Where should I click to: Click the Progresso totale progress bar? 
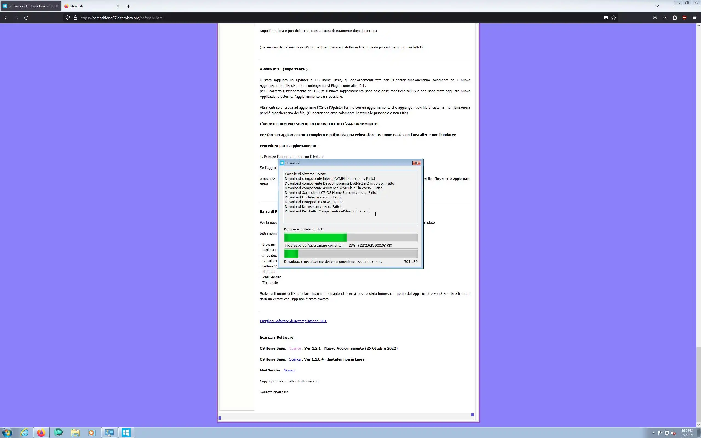350,237
